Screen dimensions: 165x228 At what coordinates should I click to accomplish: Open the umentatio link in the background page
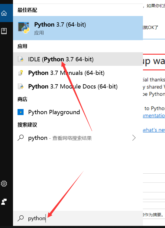click(x=154, y=115)
